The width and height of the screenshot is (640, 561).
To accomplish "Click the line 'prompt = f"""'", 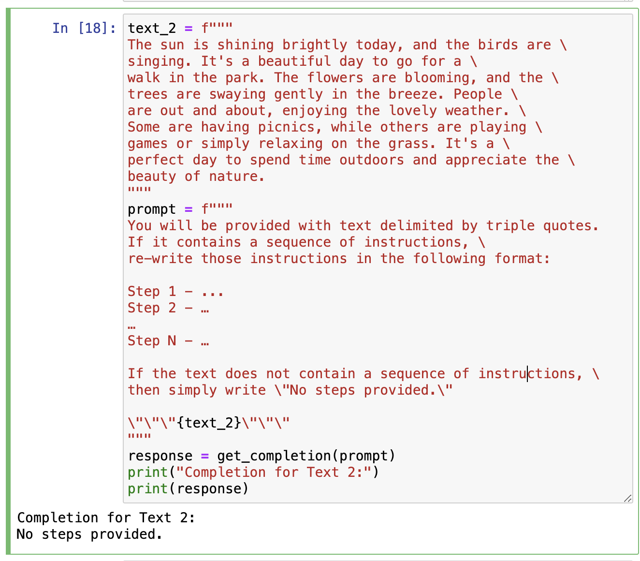I will 180,209.
